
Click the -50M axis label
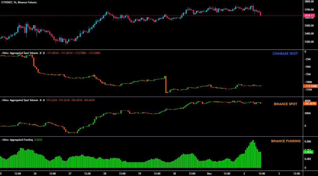tap(308, 67)
